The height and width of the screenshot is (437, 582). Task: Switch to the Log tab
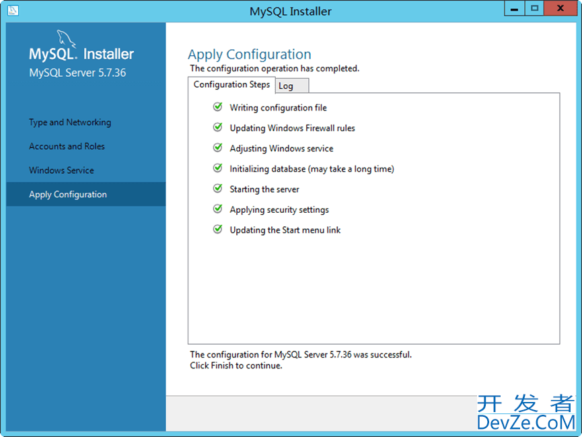[292, 86]
